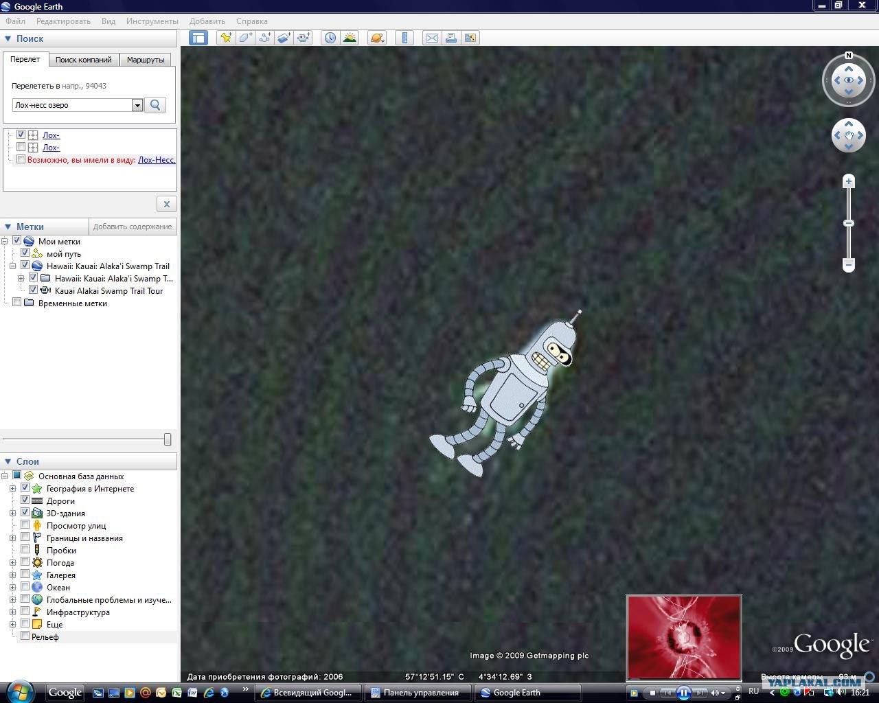Expand the География в Интернете layer

(12, 488)
